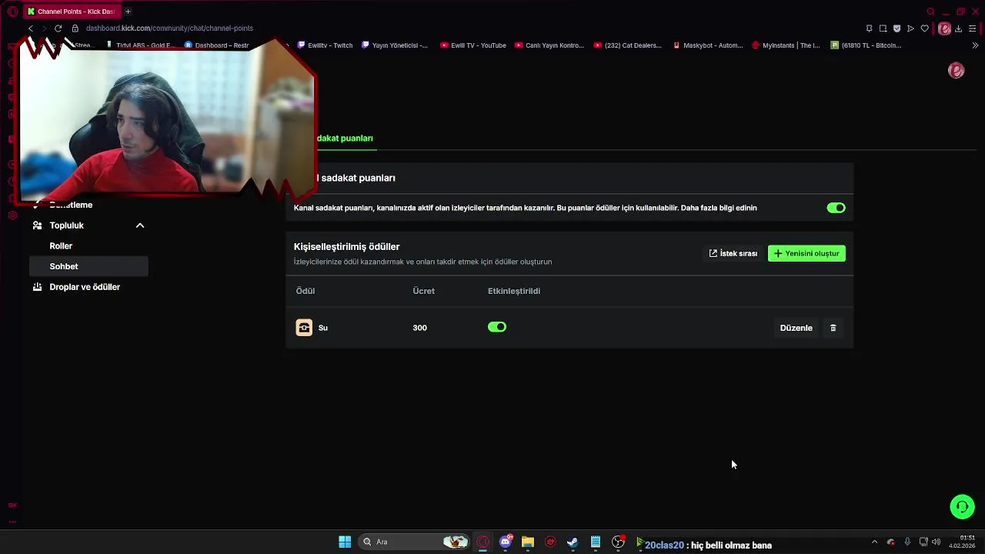
Task: Open site info via the lock icon
Action: pos(75,28)
